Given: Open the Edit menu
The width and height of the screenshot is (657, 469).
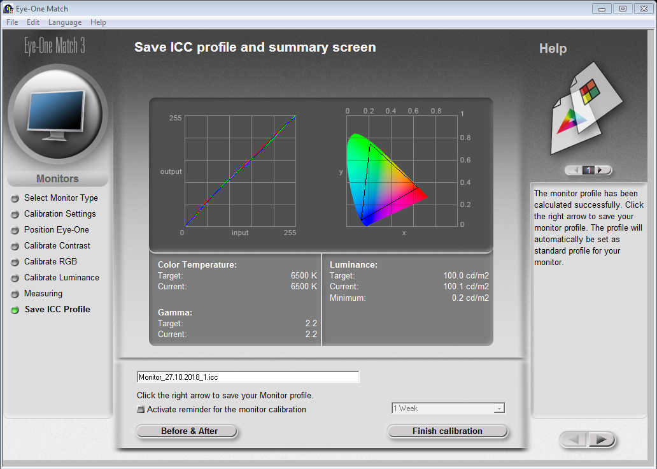Looking at the screenshot, I should click(x=32, y=22).
